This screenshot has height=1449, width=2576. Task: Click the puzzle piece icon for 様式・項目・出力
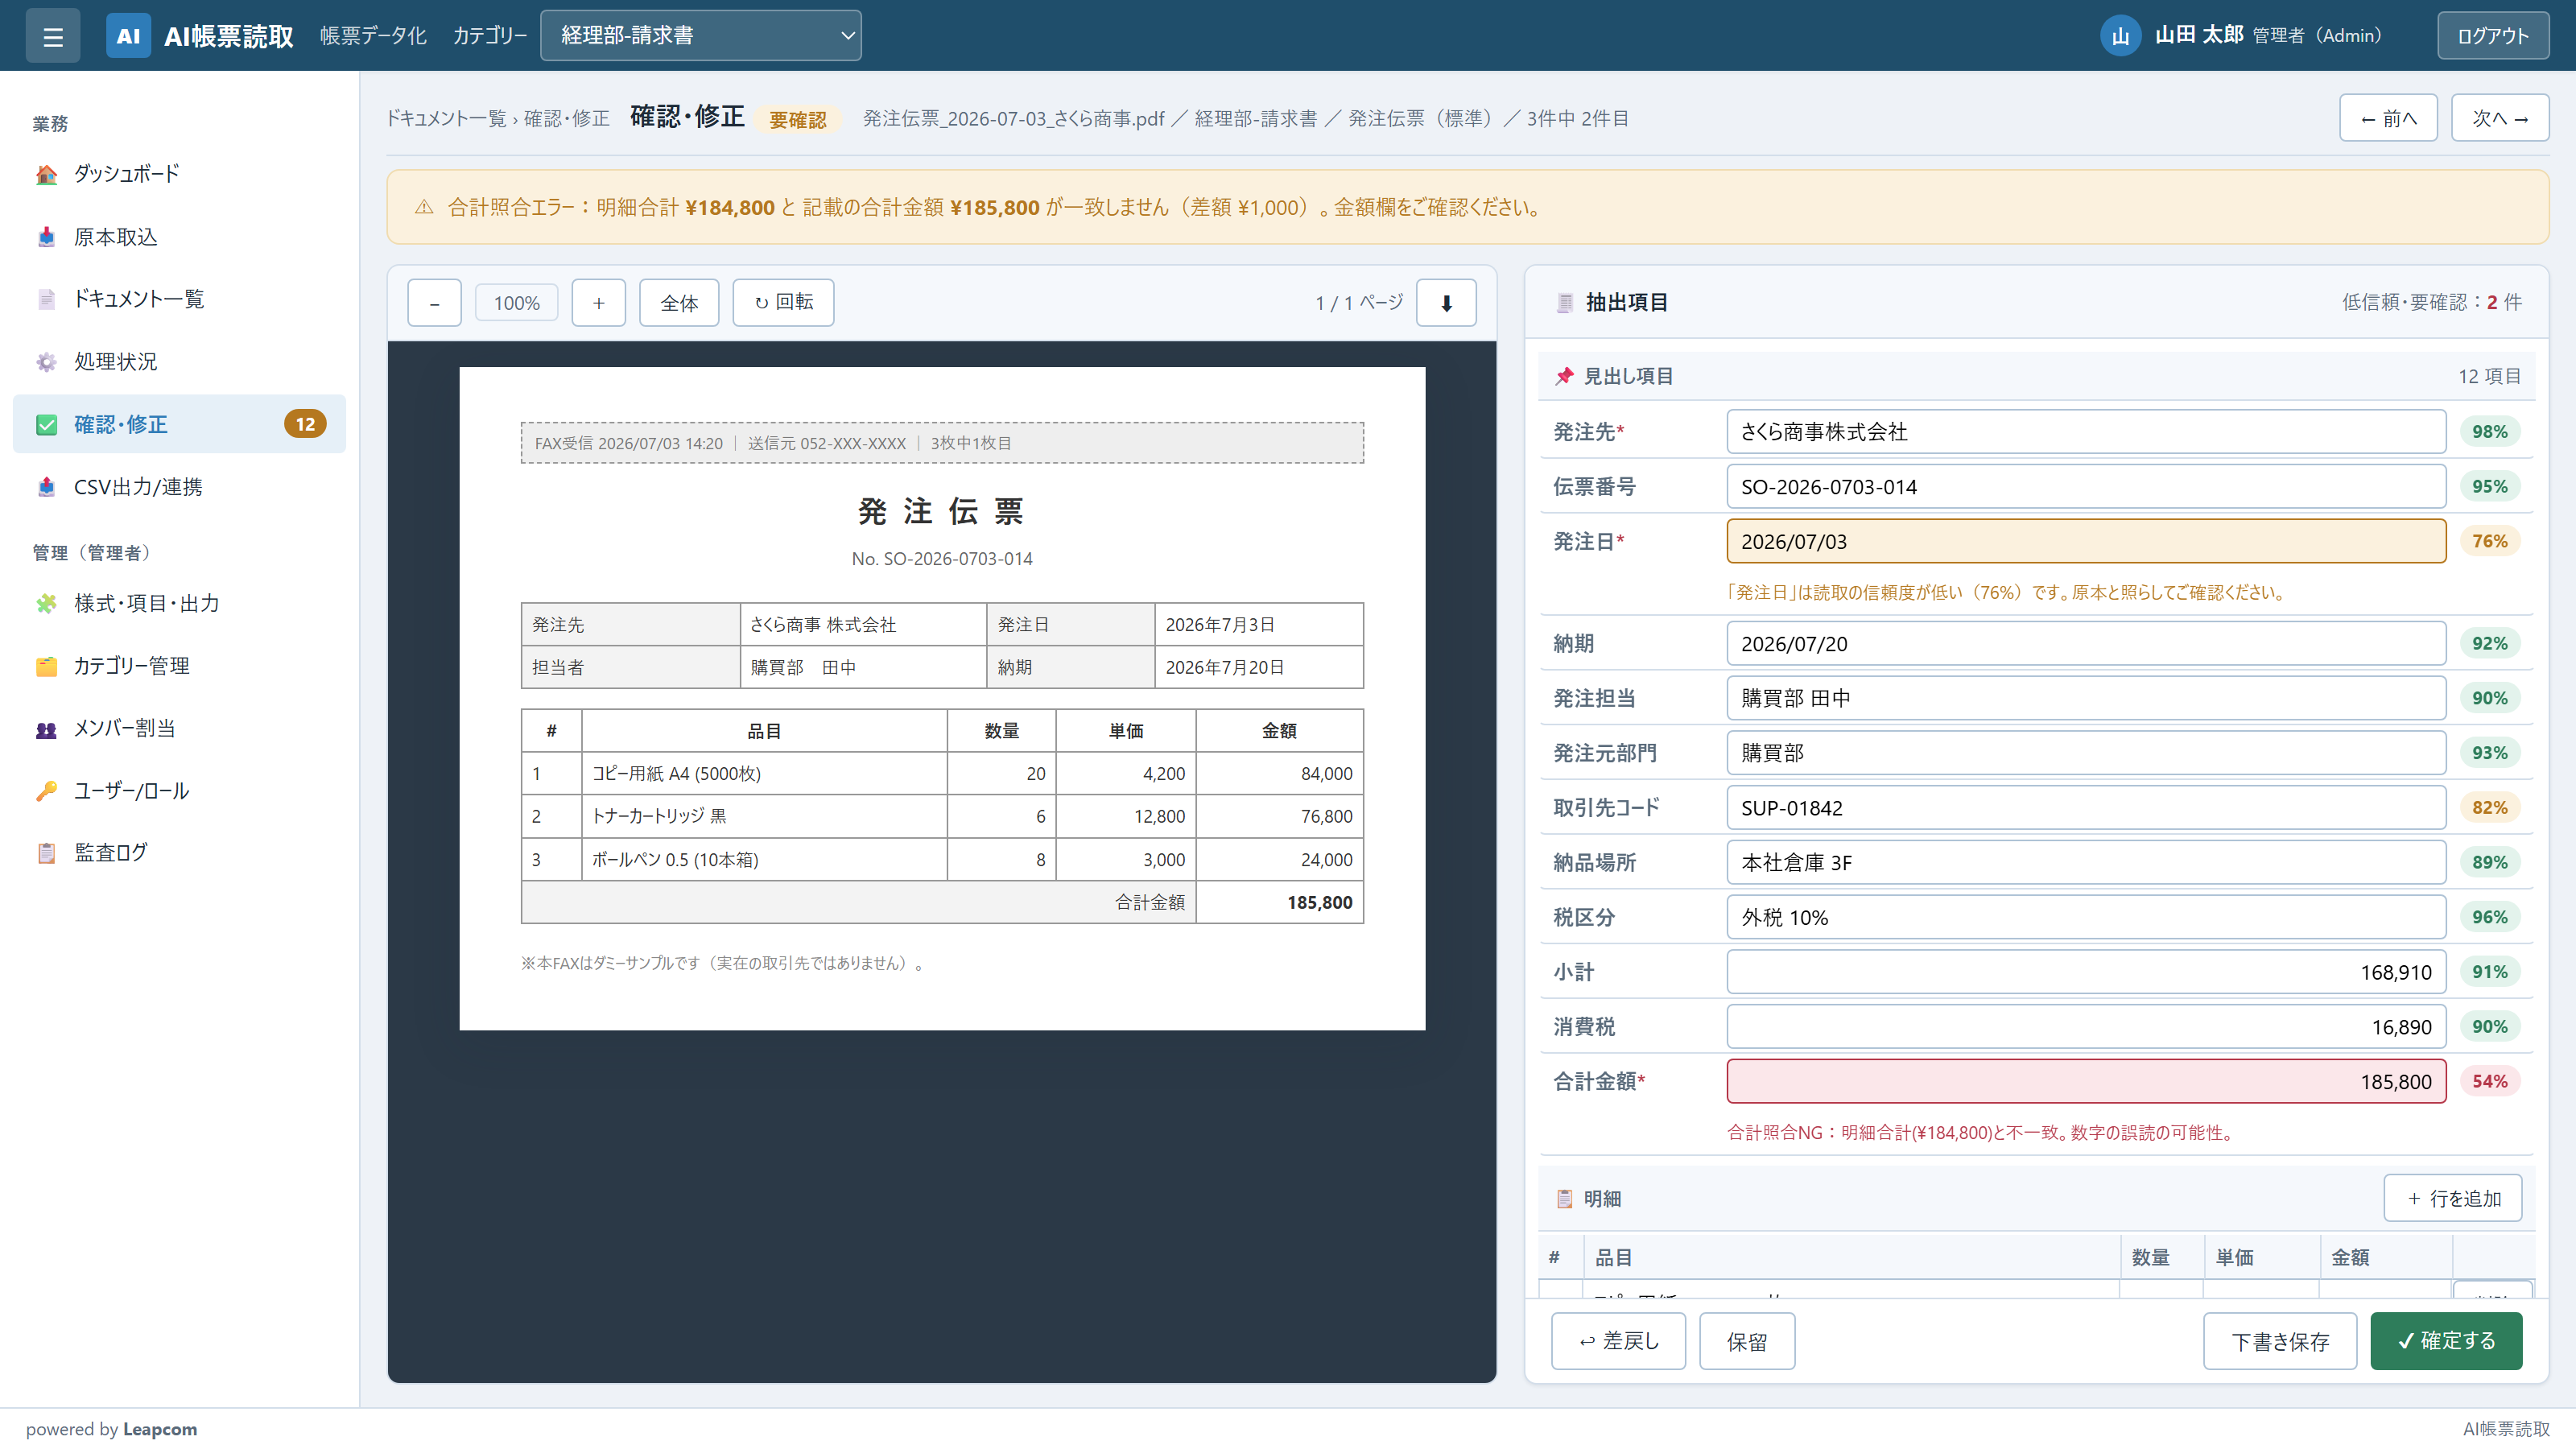[46, 604]
